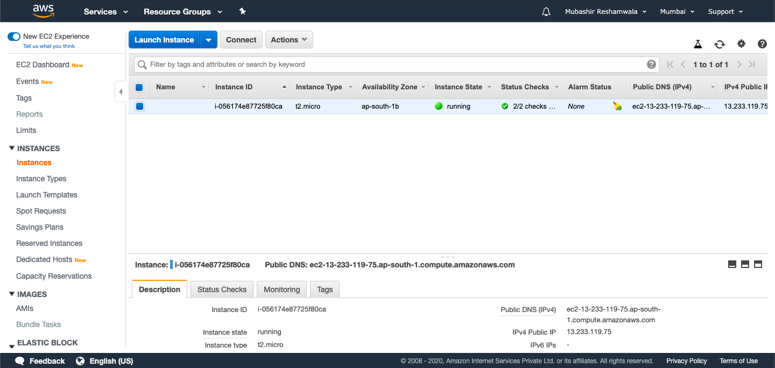Collapse the left navigation sidebar arrow
Screen dimensions: 775x368
point(121,91)
